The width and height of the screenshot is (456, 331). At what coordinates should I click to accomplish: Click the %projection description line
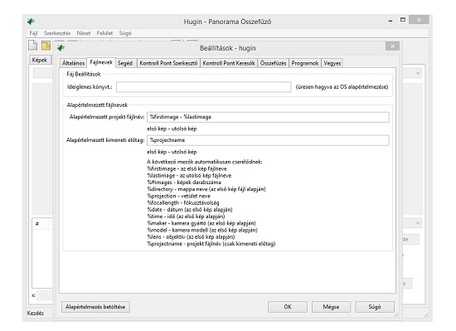coord(178,196)
